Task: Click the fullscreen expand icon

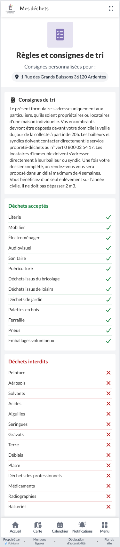Action: coord(111,9)
